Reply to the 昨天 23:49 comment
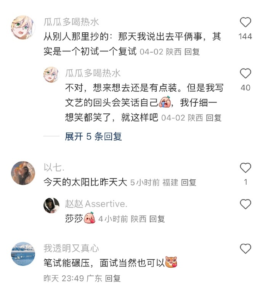 click(113, 278)
